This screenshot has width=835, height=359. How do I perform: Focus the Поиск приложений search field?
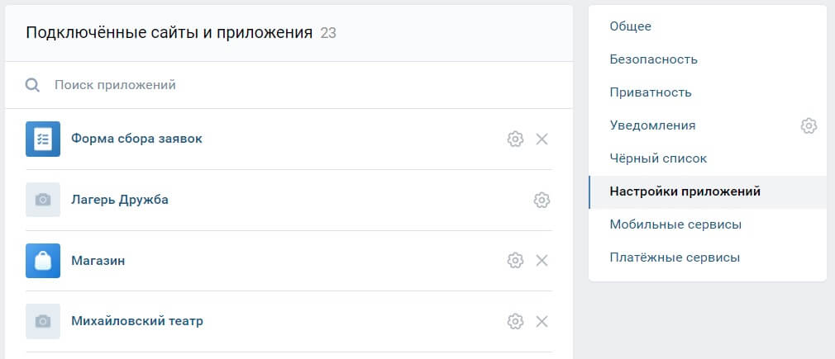(248, 85)
